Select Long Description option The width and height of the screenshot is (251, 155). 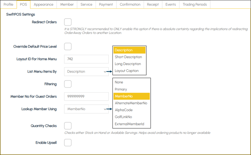128,64
